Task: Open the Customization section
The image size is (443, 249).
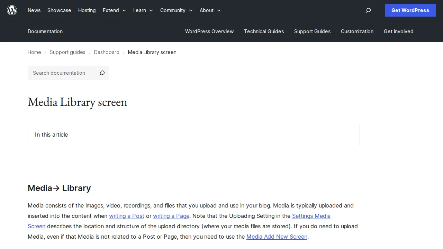Action: point(357,31)
